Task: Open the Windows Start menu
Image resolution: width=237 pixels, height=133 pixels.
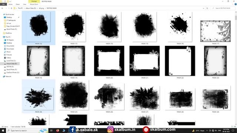Action: [3, 130]
